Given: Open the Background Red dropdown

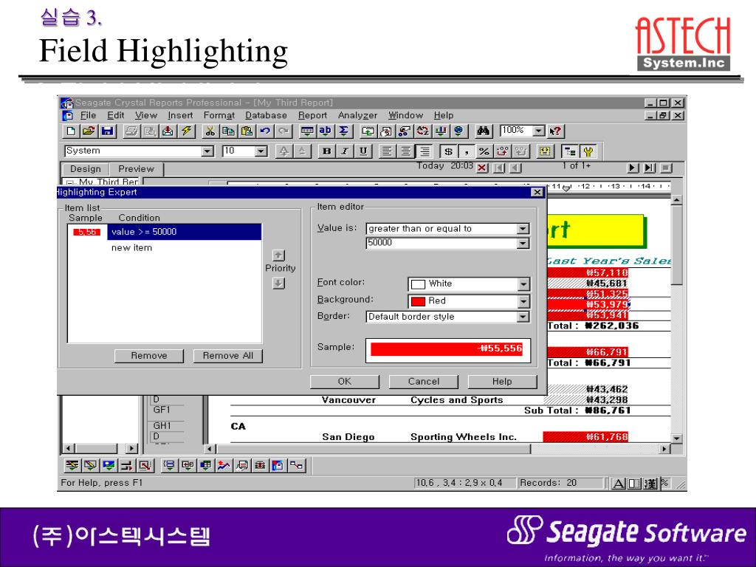Looking at the screenshot, I should tap(523, 301).
